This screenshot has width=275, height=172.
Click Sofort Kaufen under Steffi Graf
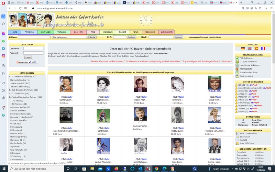[x=178, y=97]
